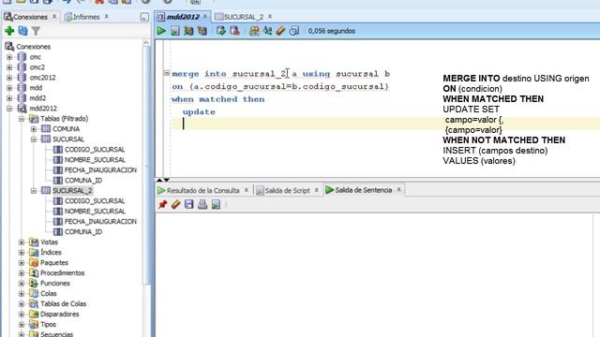This screenshot has height=337, width=600.
Task: Switch to the SUCURSAL_2 editor tab
Action: point(244,17)
